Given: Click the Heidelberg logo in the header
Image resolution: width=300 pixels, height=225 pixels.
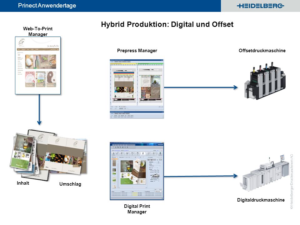Looking at the screenshot, I should click(260, 6).
